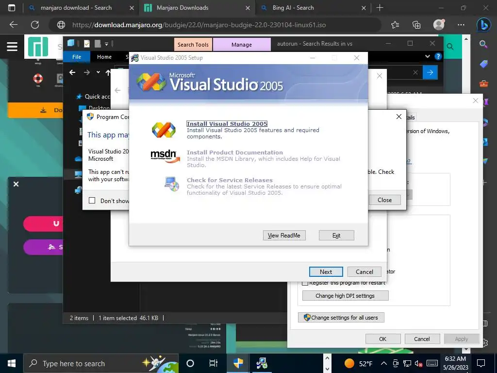Click the Visual Studio logo beside Install Visual Studio 2005
The image size is (497, 373).
(164, 130)
